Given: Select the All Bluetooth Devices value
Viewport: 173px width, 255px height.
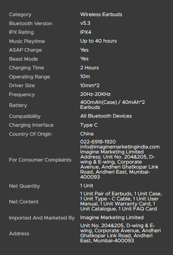Looking at the screenshot, I should [x=106, y=116].
